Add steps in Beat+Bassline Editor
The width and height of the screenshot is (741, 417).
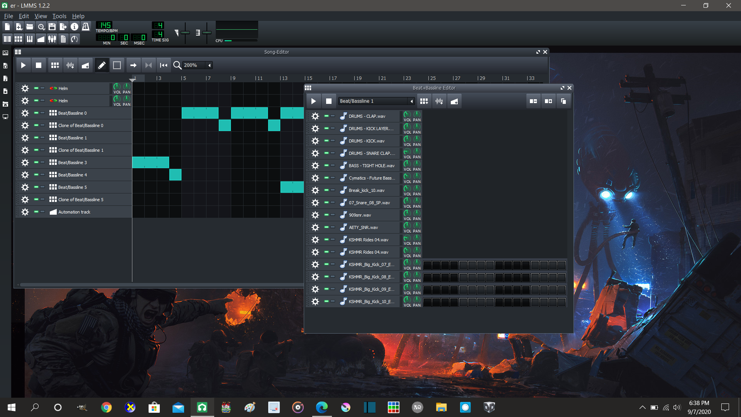tap(548, 101)
